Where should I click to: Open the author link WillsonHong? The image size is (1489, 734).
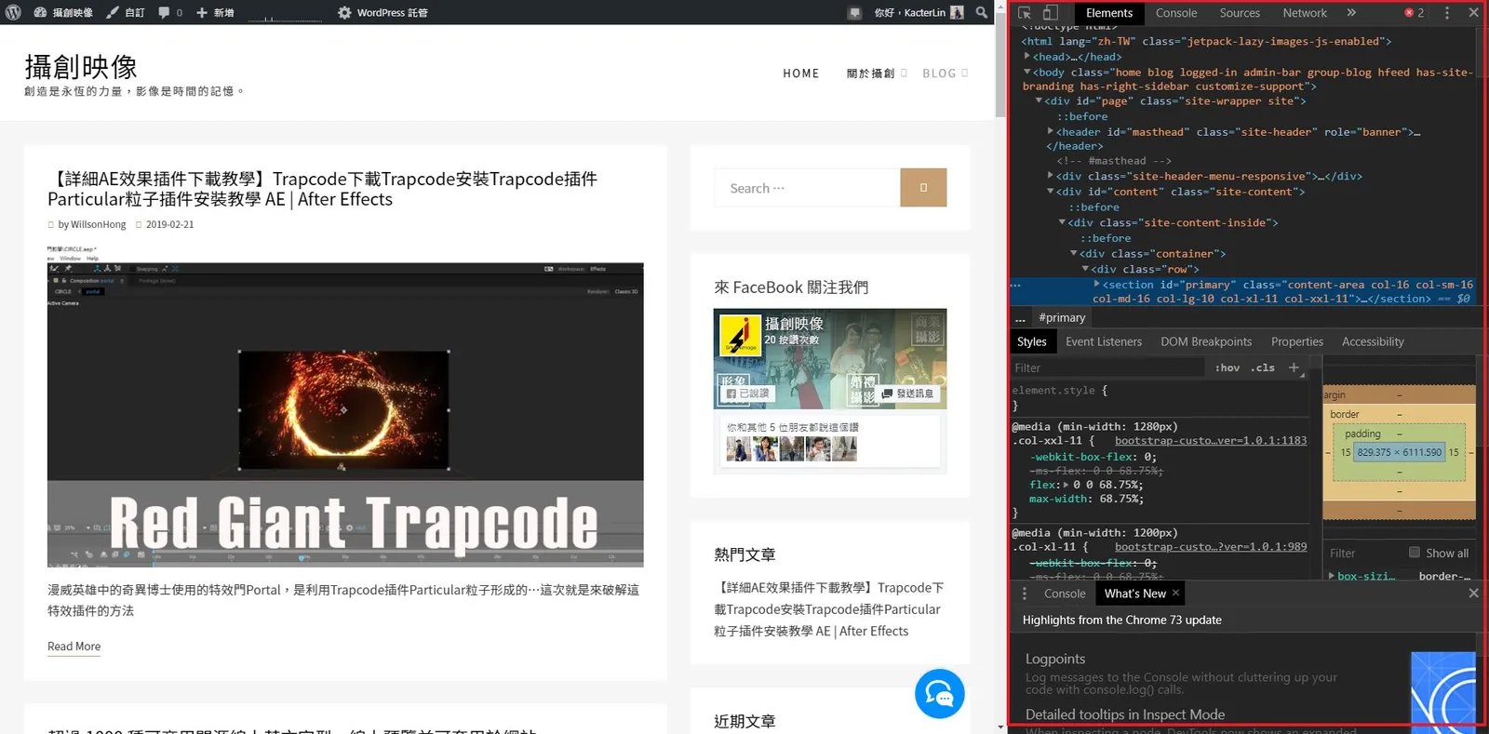tap(99, 224)
